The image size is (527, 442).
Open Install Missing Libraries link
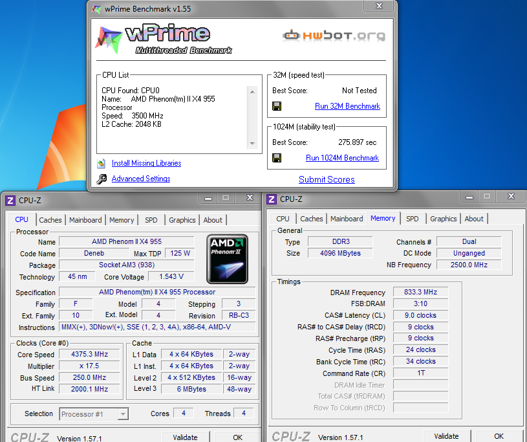(x=147, y=163)
